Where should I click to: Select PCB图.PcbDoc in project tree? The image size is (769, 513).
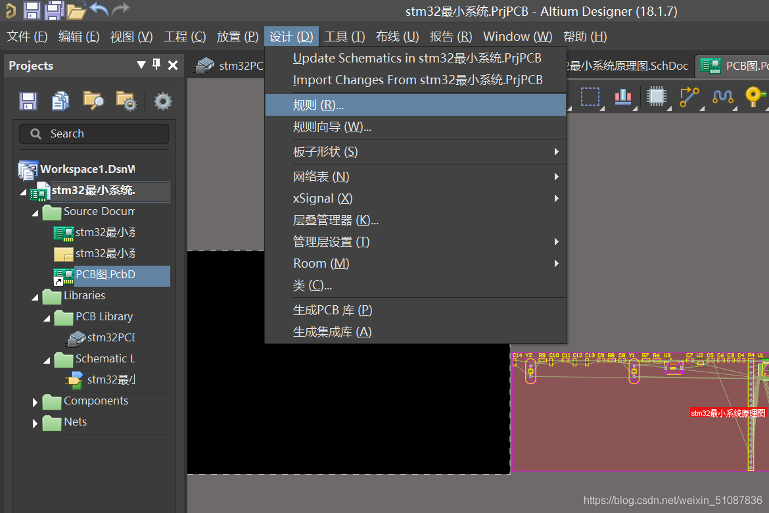pos(105,275)
